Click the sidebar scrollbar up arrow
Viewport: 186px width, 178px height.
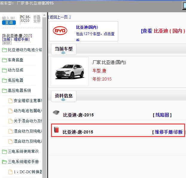point(44,15)
